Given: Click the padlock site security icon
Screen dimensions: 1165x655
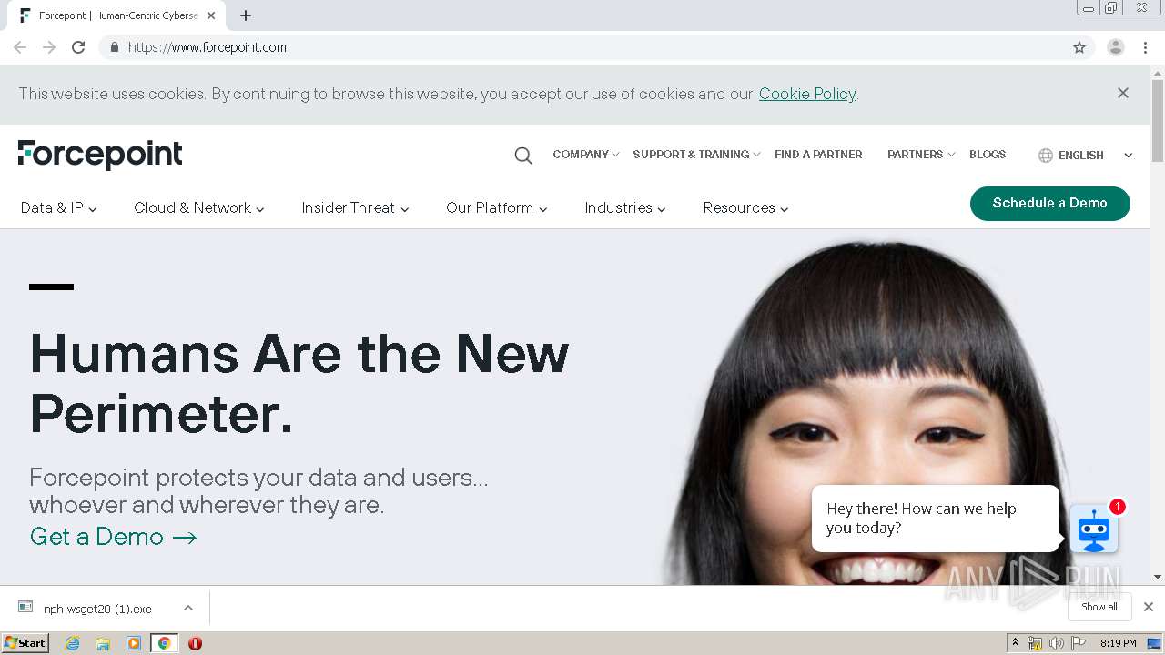Looking at the screenshot, I should click(114, 47).
